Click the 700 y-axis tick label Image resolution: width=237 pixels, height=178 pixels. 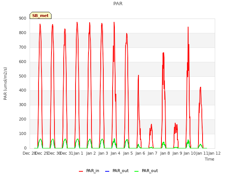[x=23, y=47]
